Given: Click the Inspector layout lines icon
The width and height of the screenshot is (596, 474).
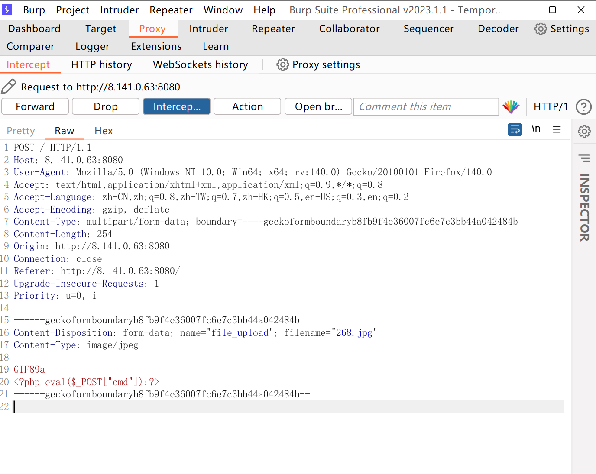Looking at the screenshot, I should click(x=584, y=158).
